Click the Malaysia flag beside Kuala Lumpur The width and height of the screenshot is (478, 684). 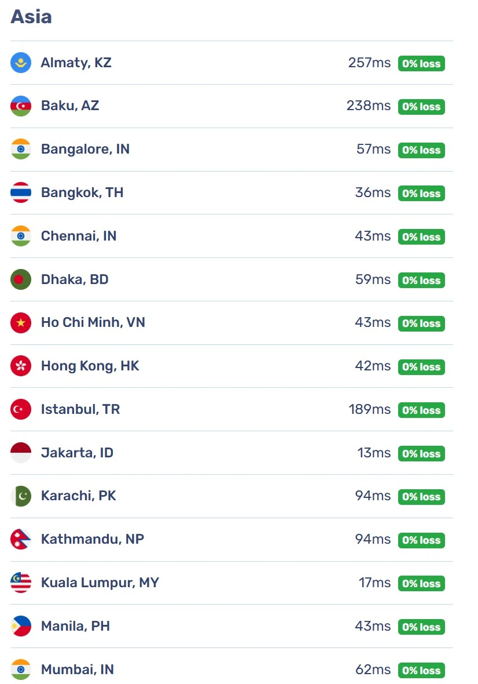(x=21, y=583)
